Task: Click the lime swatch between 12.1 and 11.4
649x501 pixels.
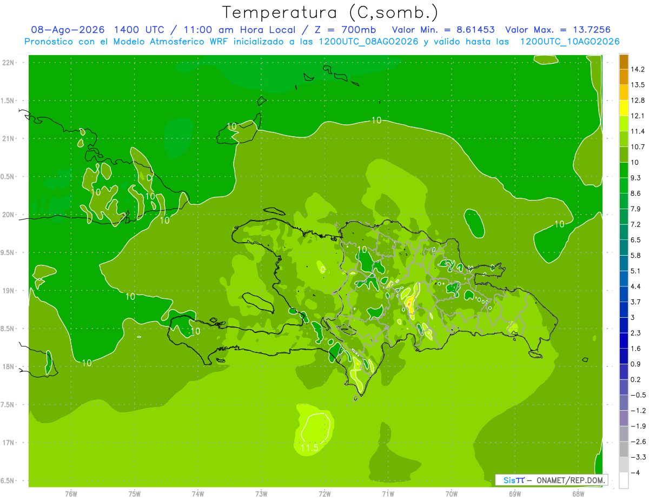Action: coord(624,124)
